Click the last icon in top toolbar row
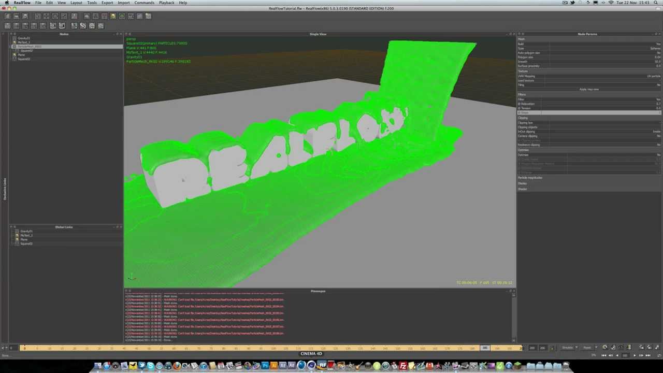663x373 pixels. [x=148, y=16]
